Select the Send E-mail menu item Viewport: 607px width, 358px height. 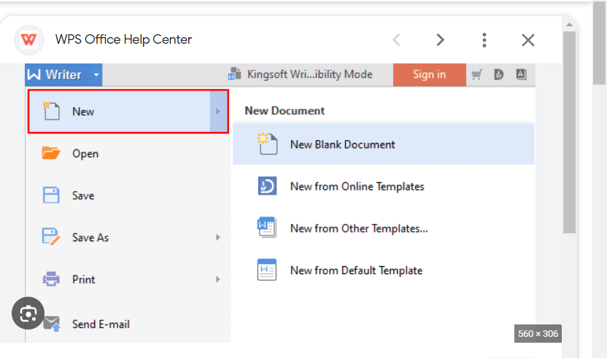[x=128, y=324]
